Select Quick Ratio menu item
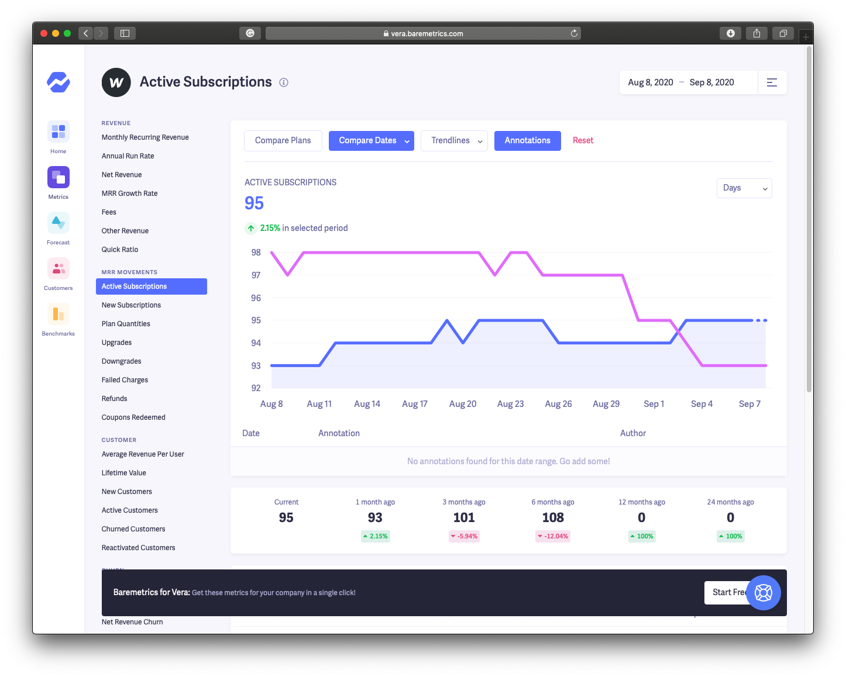Viewport: 846px width, 677px height. (120, 250)
